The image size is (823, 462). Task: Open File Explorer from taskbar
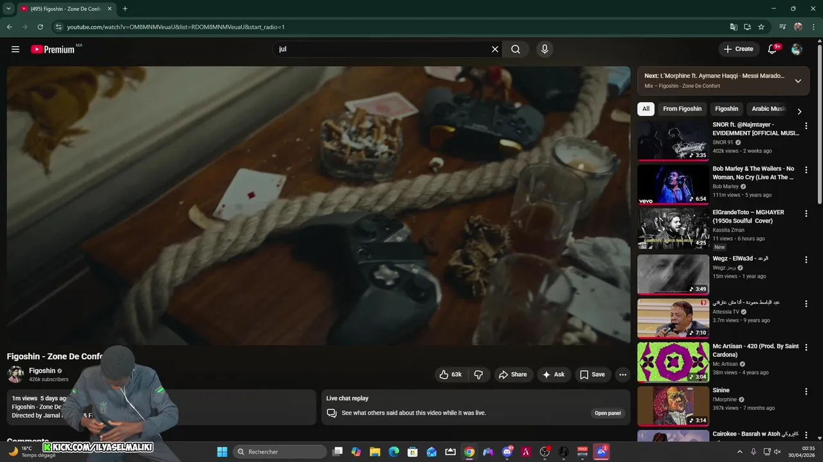375,452
